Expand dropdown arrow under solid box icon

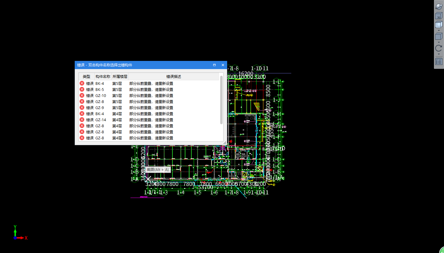439,42
